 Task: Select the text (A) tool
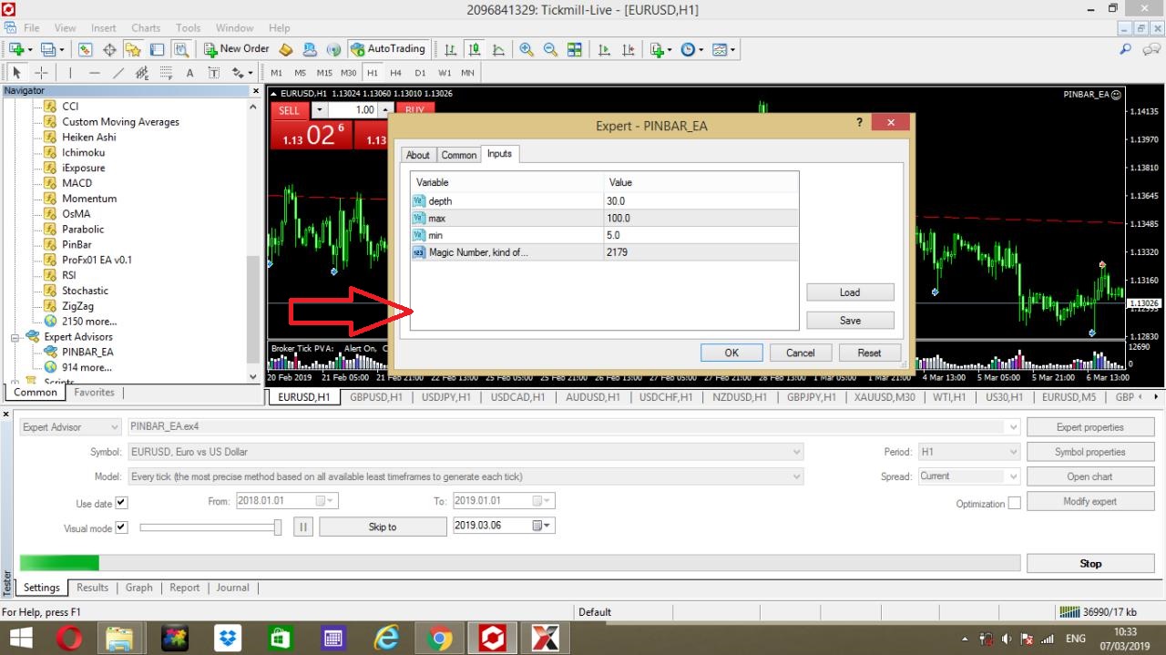coord(189,73)
